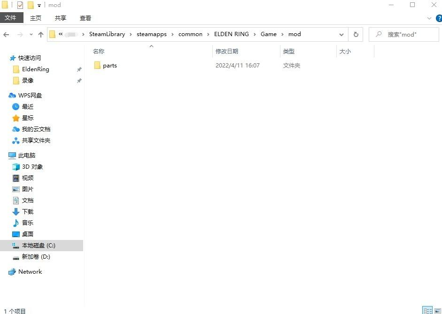This screenshot has height=314, width=442.
Task: Open the 下载 downloads folder
Action: (x=27, y=212)
